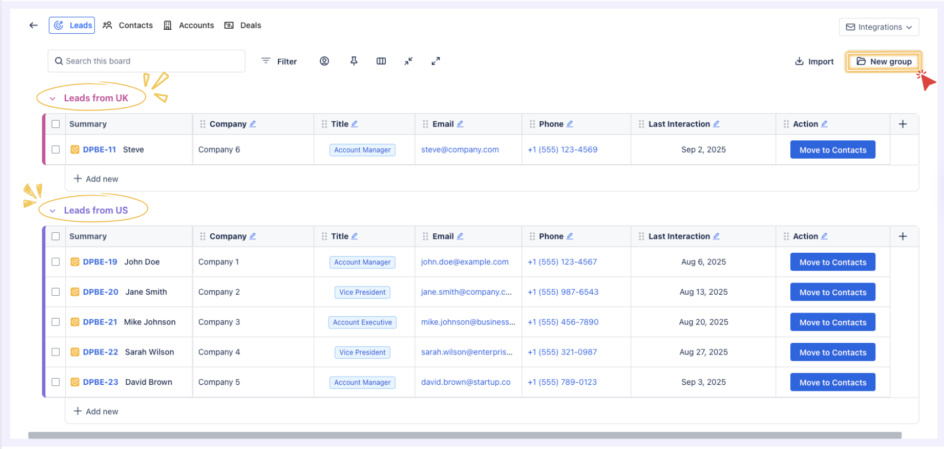Screen dimensions: 944x449
Task: Move David Brown to Contacts
Action: (832, 382)
